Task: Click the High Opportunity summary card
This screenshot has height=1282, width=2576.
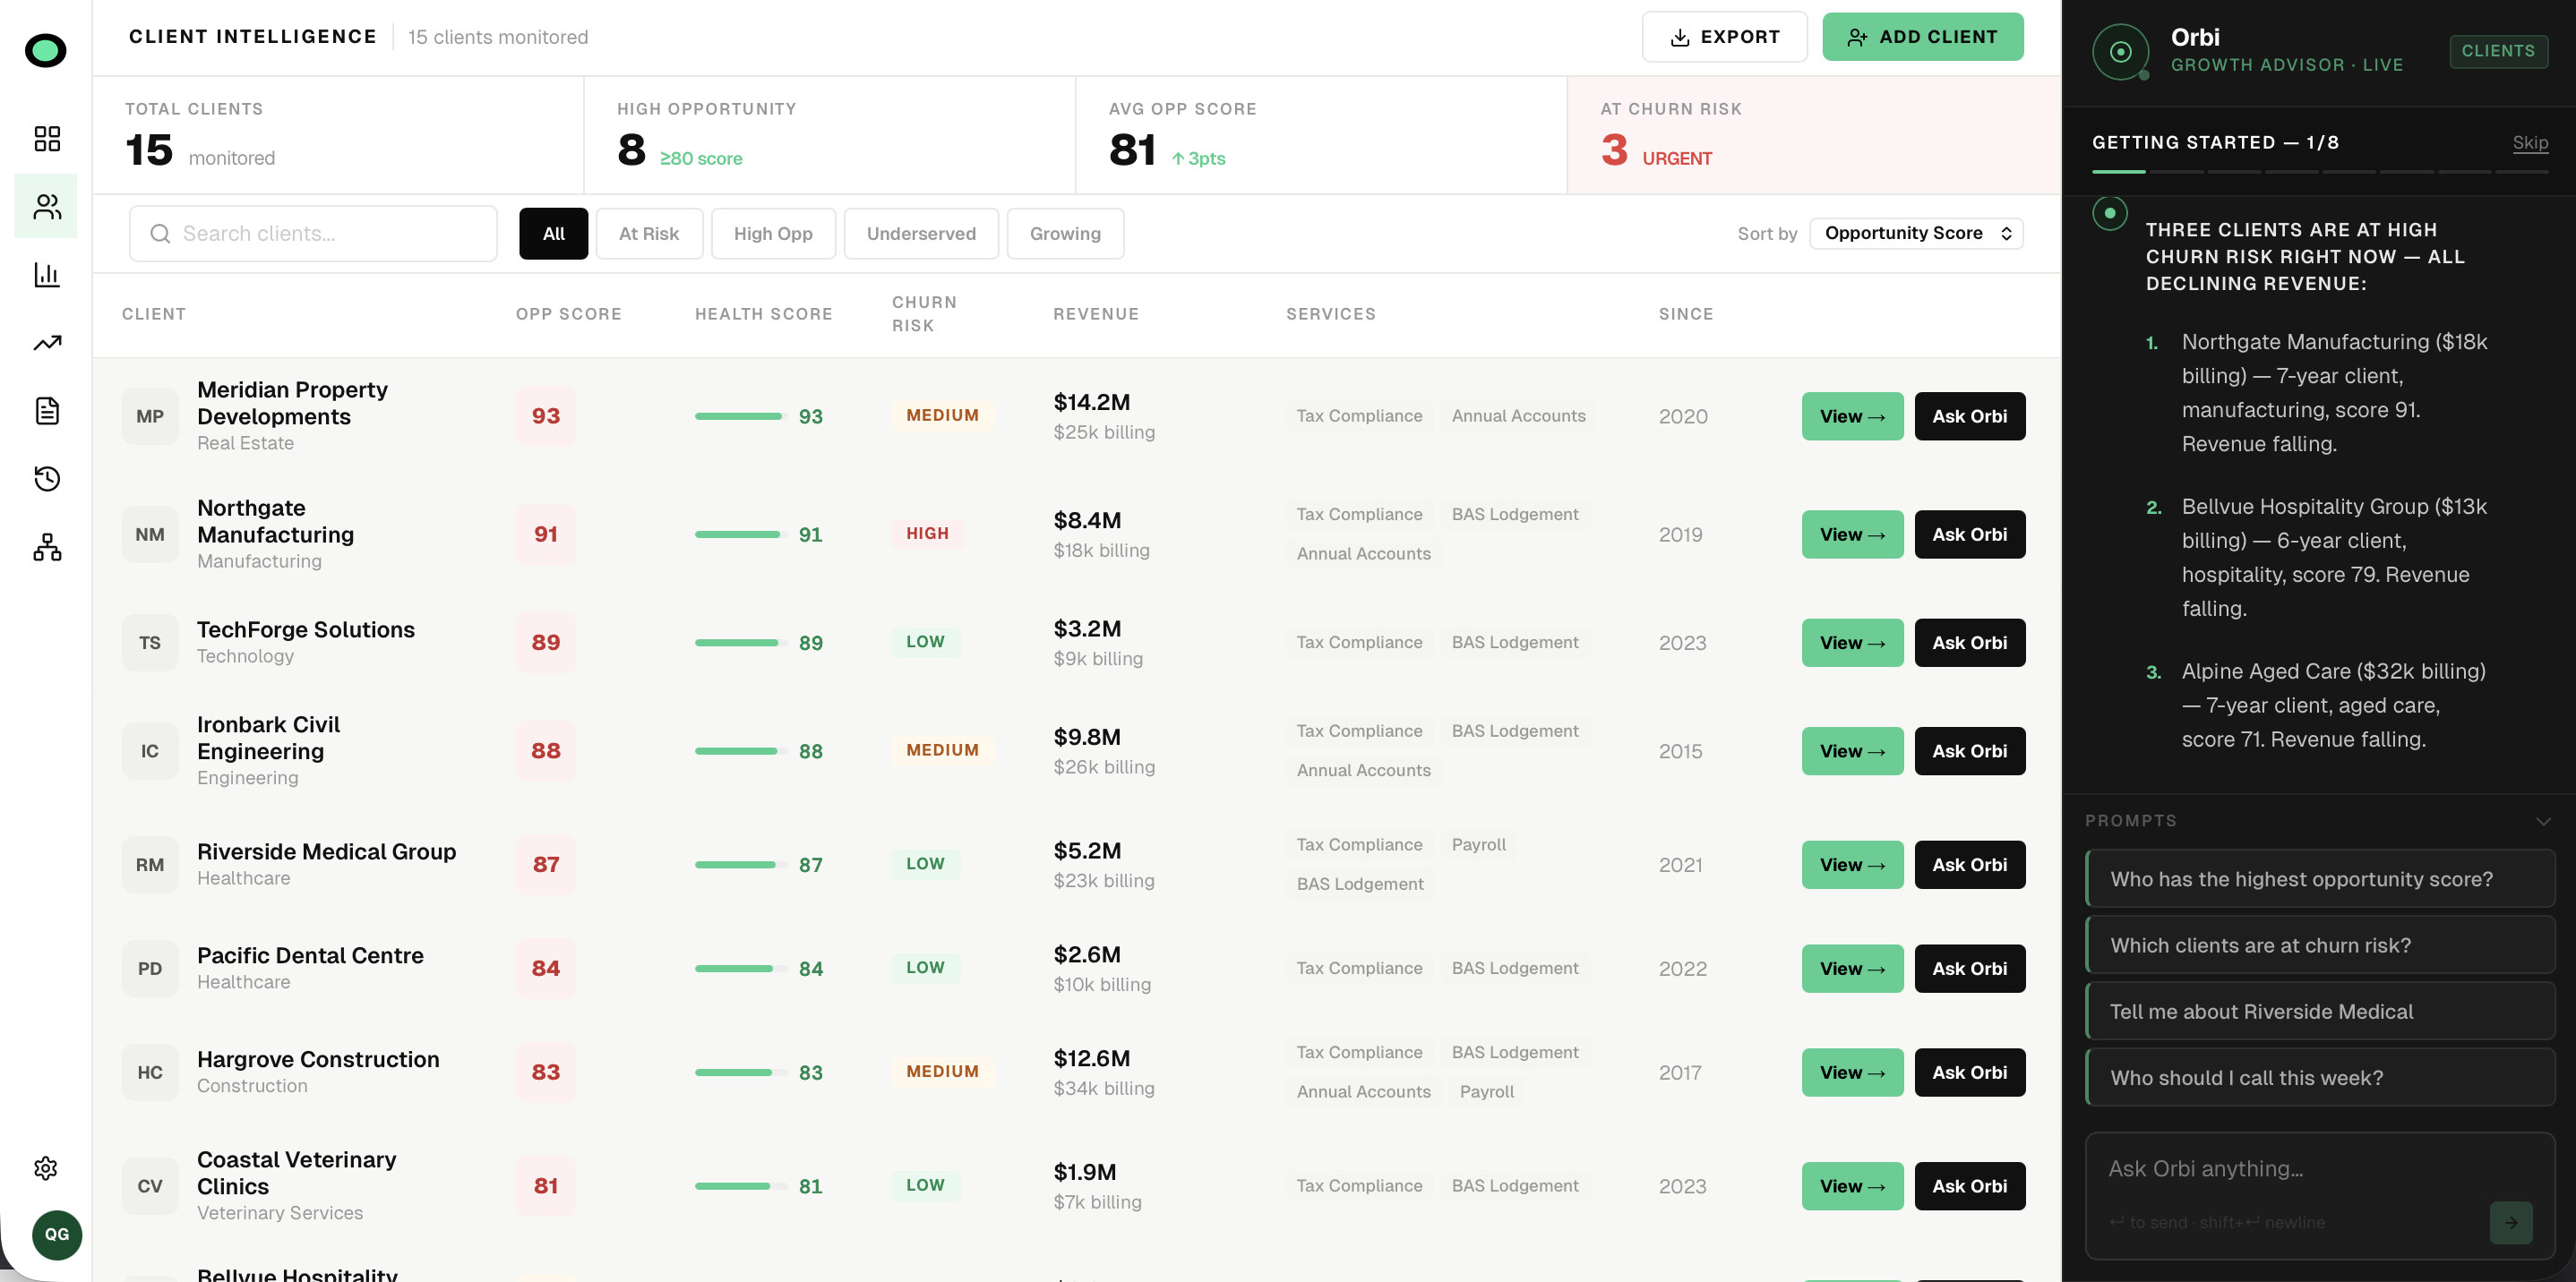Action: pos(829,135)
